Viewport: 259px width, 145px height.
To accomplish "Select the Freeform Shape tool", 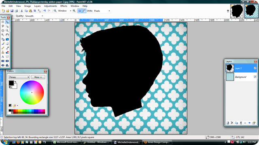I will tap(7, 65).
